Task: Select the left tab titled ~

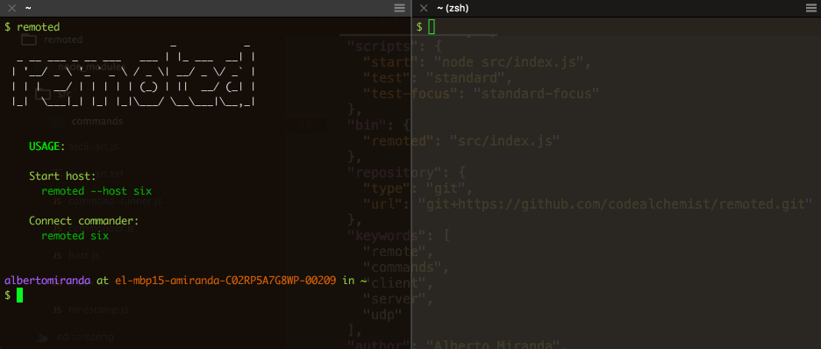Action: click(x=28, y=8)
